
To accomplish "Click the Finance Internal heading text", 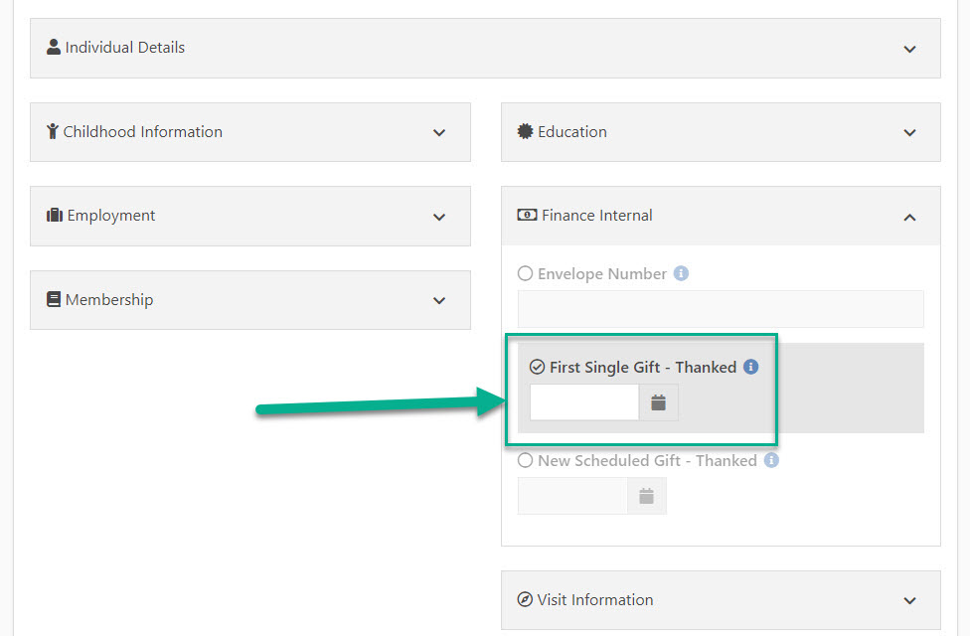I will [597, 215].
